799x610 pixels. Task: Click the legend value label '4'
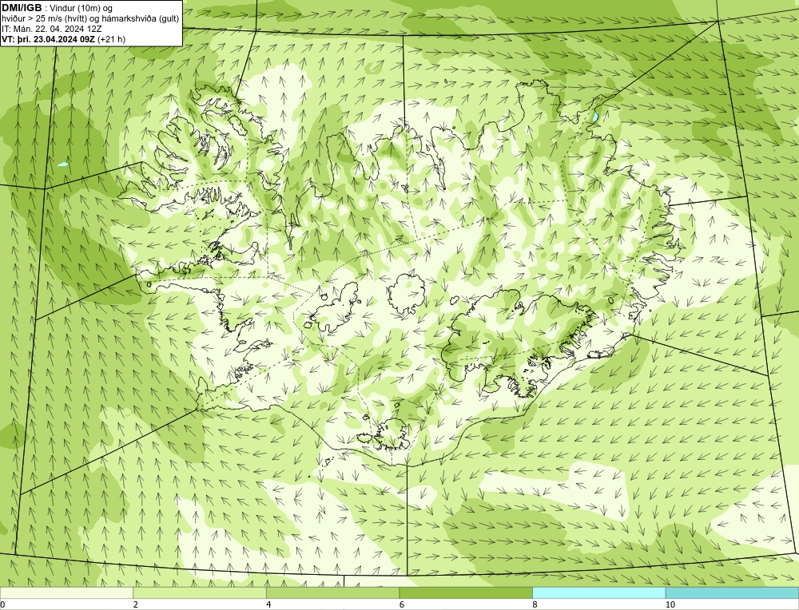pos(268,604)
